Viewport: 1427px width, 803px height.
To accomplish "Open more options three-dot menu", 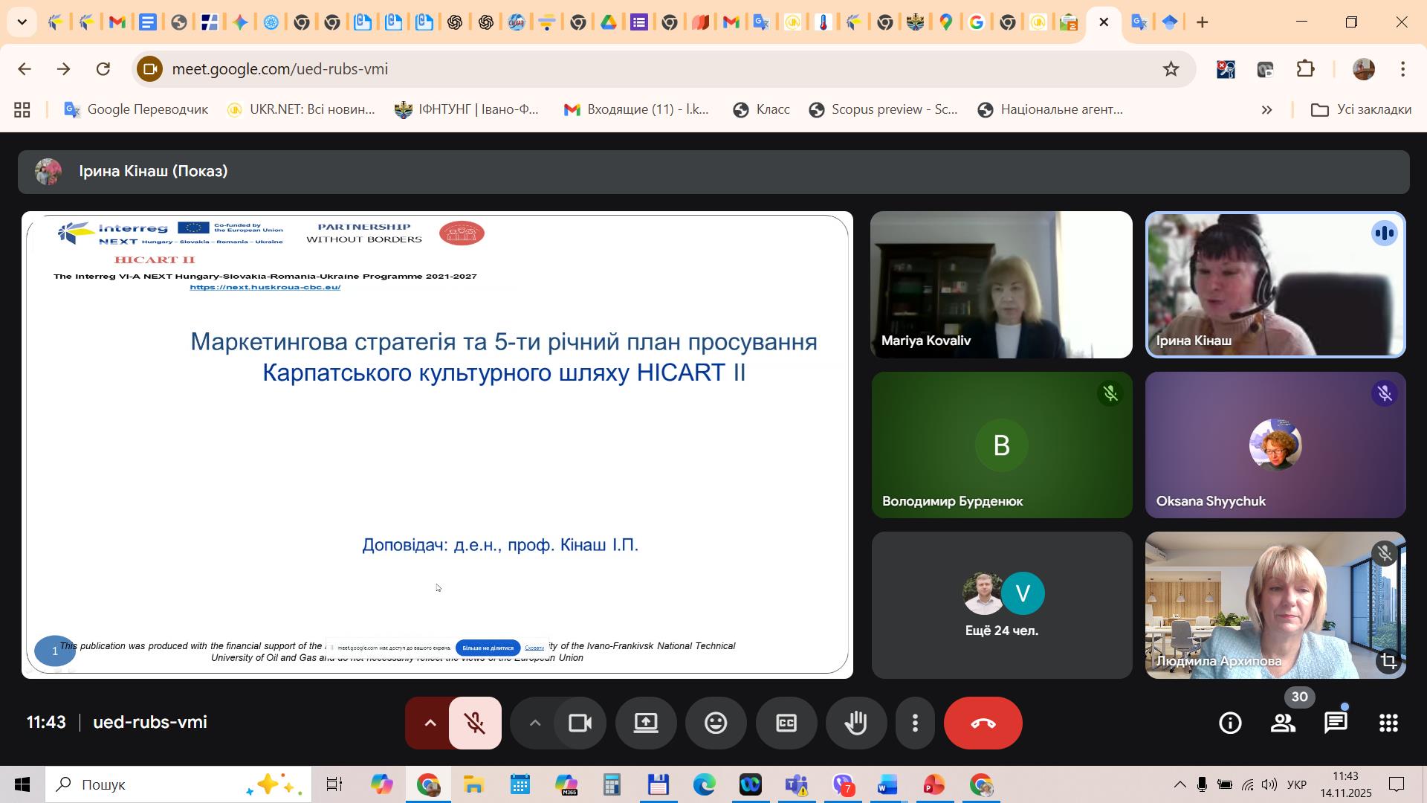I will click(x=915, y=723).
